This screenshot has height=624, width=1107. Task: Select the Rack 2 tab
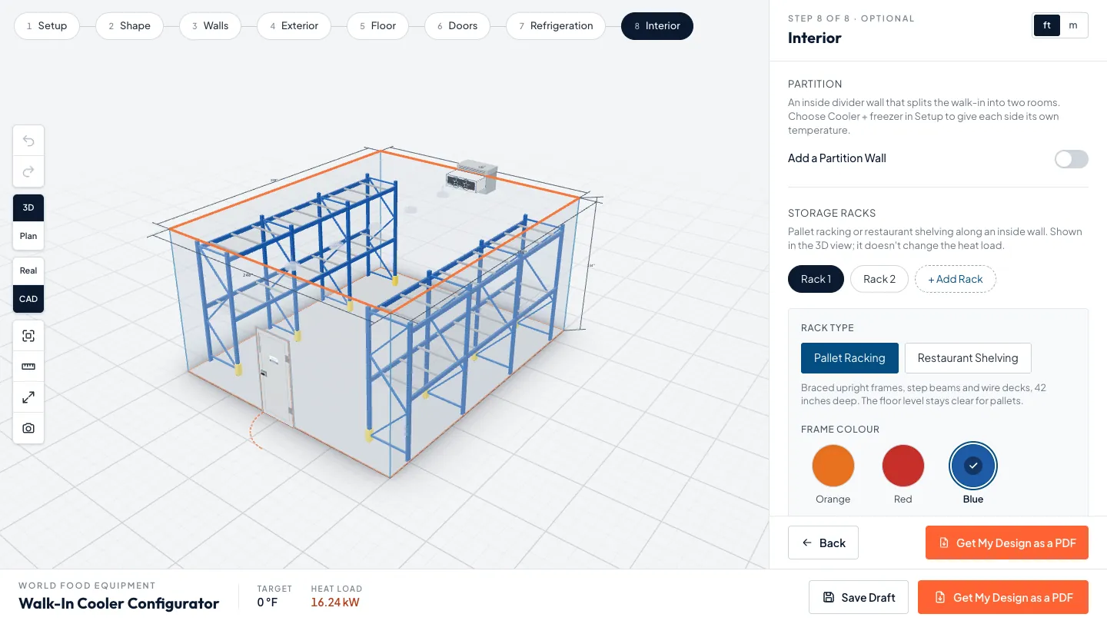click(x=879, y=279)
